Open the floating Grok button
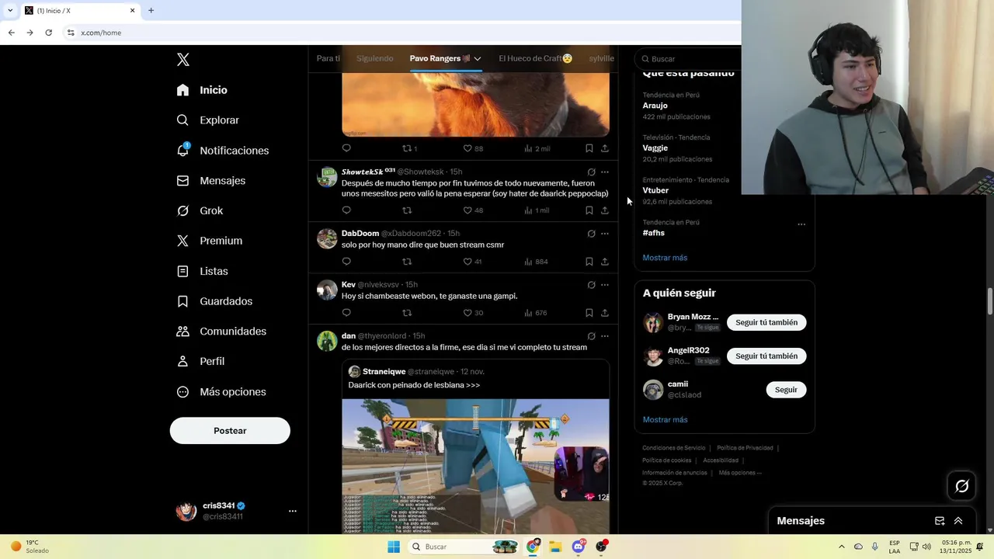Image resolution: width=994 pixels, height=559 pixels. [x=962, y=486]
